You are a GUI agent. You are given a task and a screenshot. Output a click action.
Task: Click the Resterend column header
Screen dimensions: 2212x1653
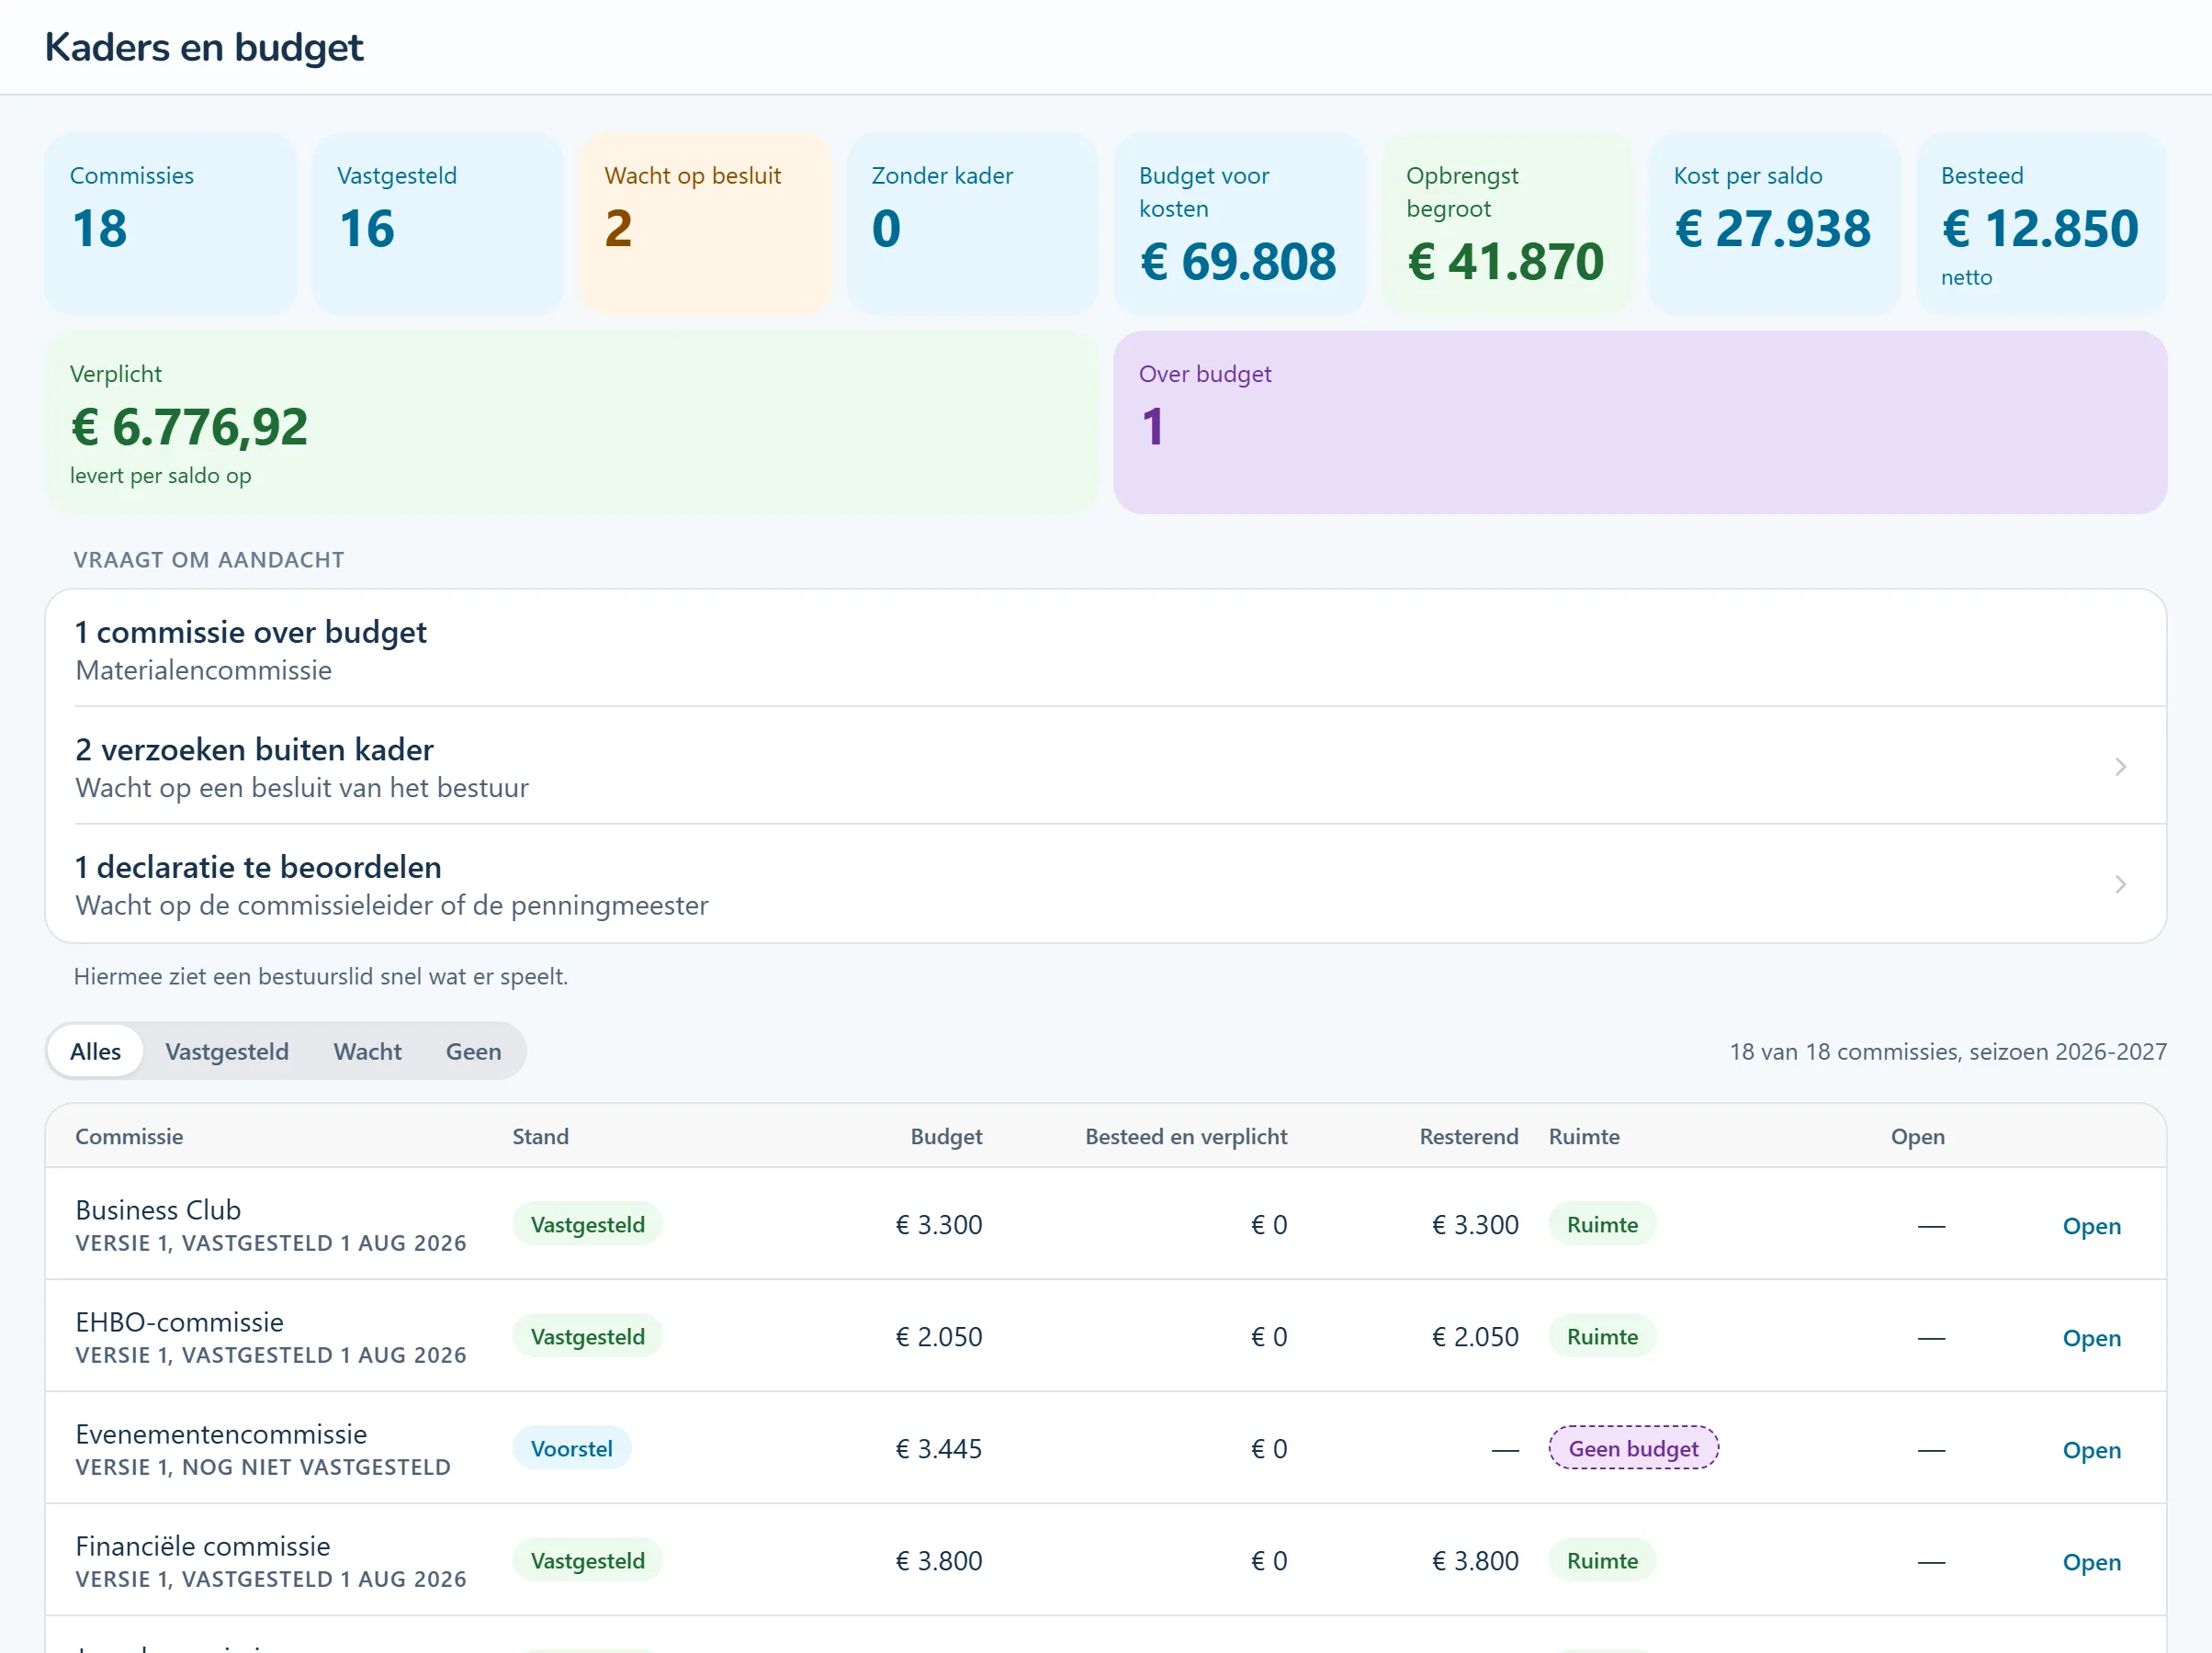click(x=1468, y=1136)
